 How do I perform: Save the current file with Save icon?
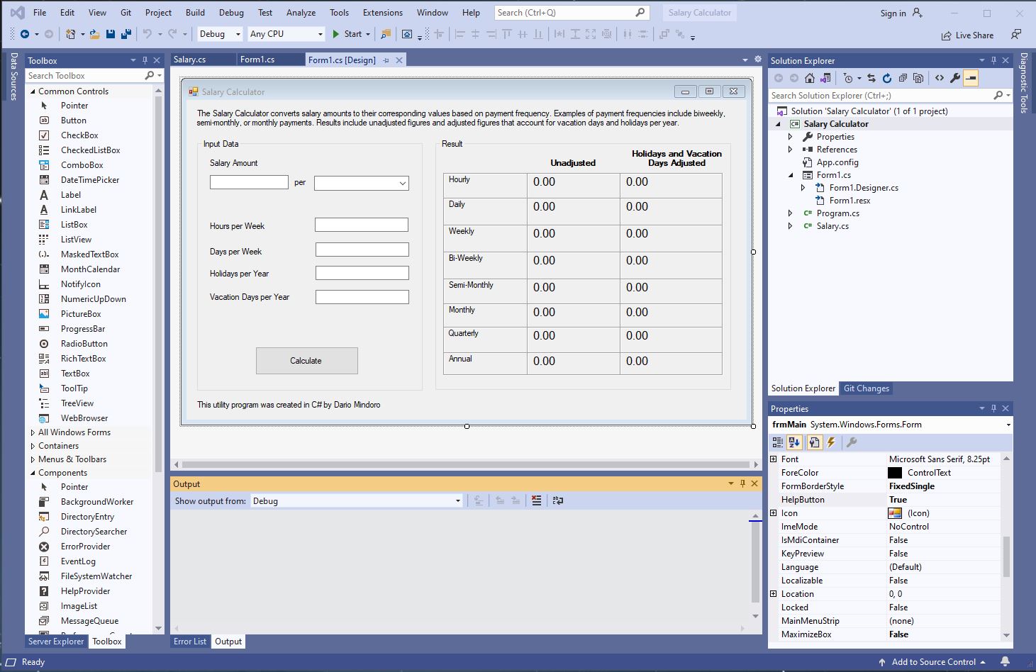[x=111, y=34]
